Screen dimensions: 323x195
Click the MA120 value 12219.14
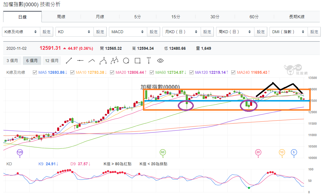[218, 72]
